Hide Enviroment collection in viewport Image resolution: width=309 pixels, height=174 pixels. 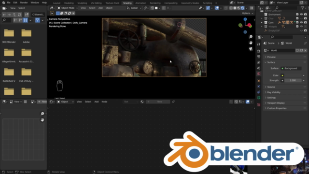point(301,14)
